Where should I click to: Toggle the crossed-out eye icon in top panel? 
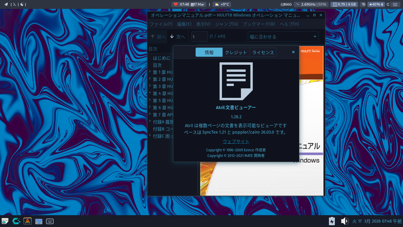point(363,4)
